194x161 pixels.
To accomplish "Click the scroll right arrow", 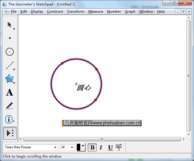I will (184, 139).
